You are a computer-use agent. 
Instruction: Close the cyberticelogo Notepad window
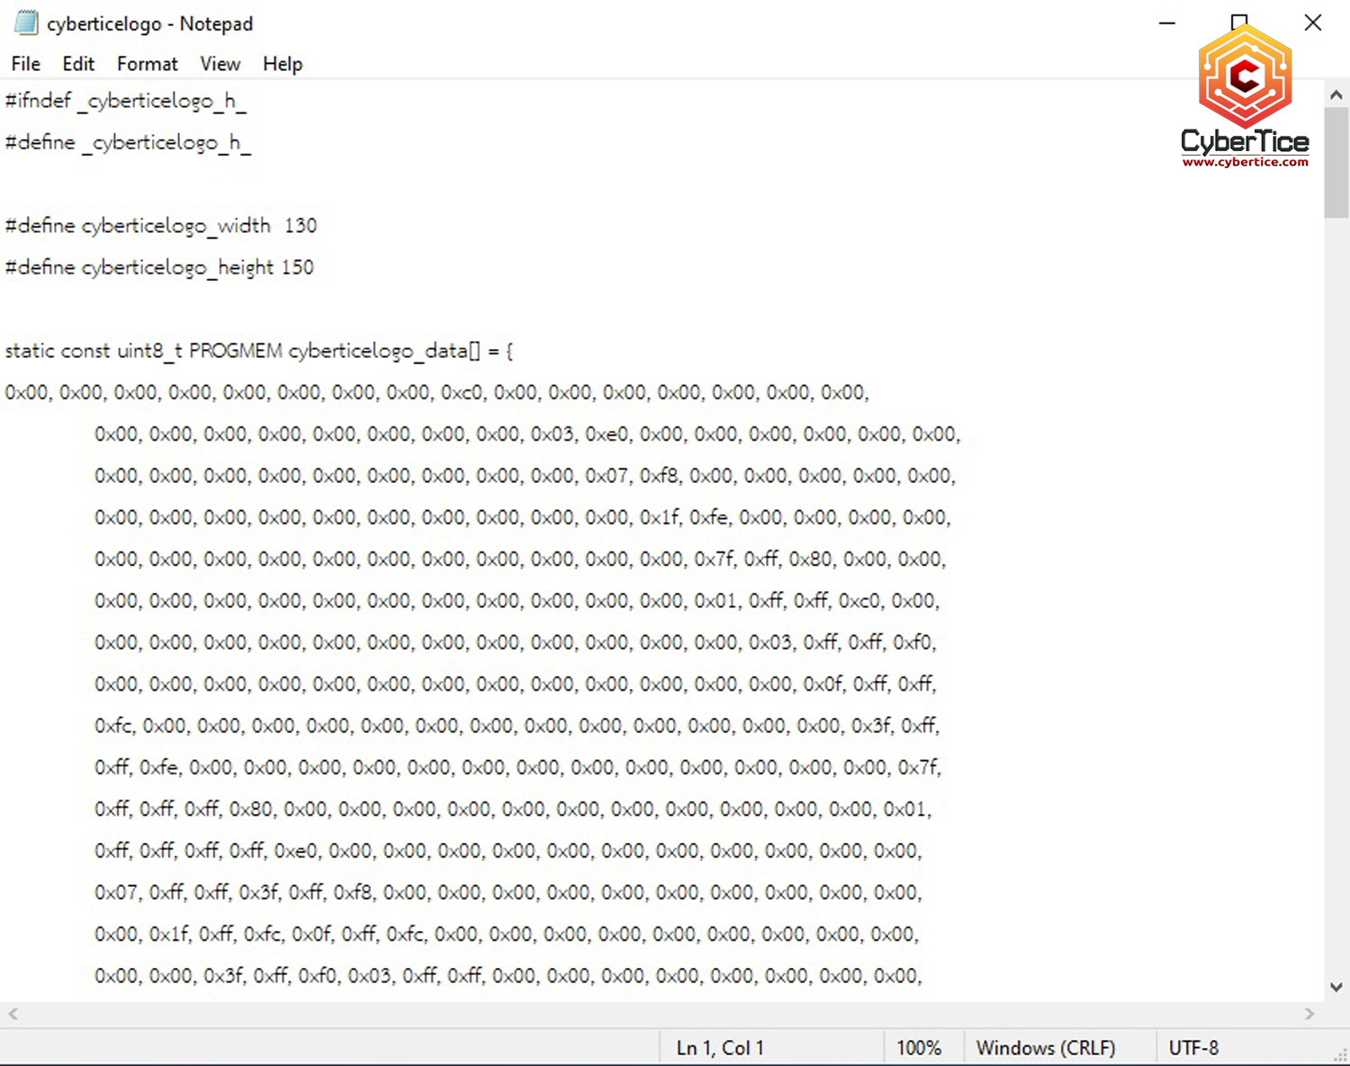1313,23
